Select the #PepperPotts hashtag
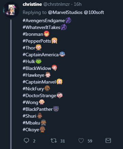 (x=37, y=41)
